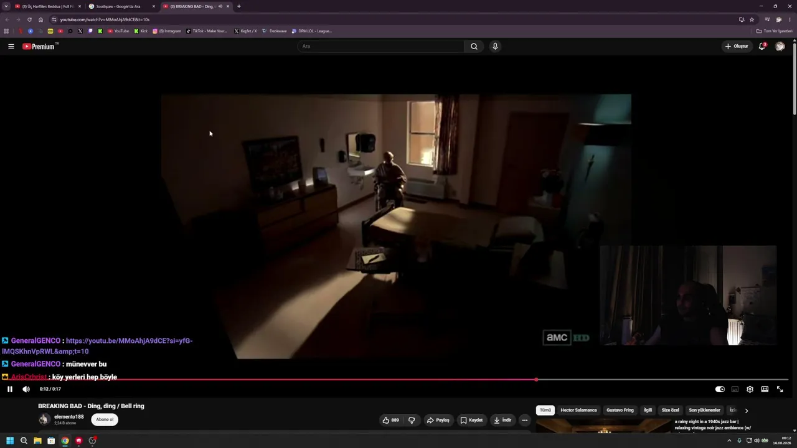Toggle subtitles button in the player
This screenshot has height=448, width=797.
[x=735, y=389]
